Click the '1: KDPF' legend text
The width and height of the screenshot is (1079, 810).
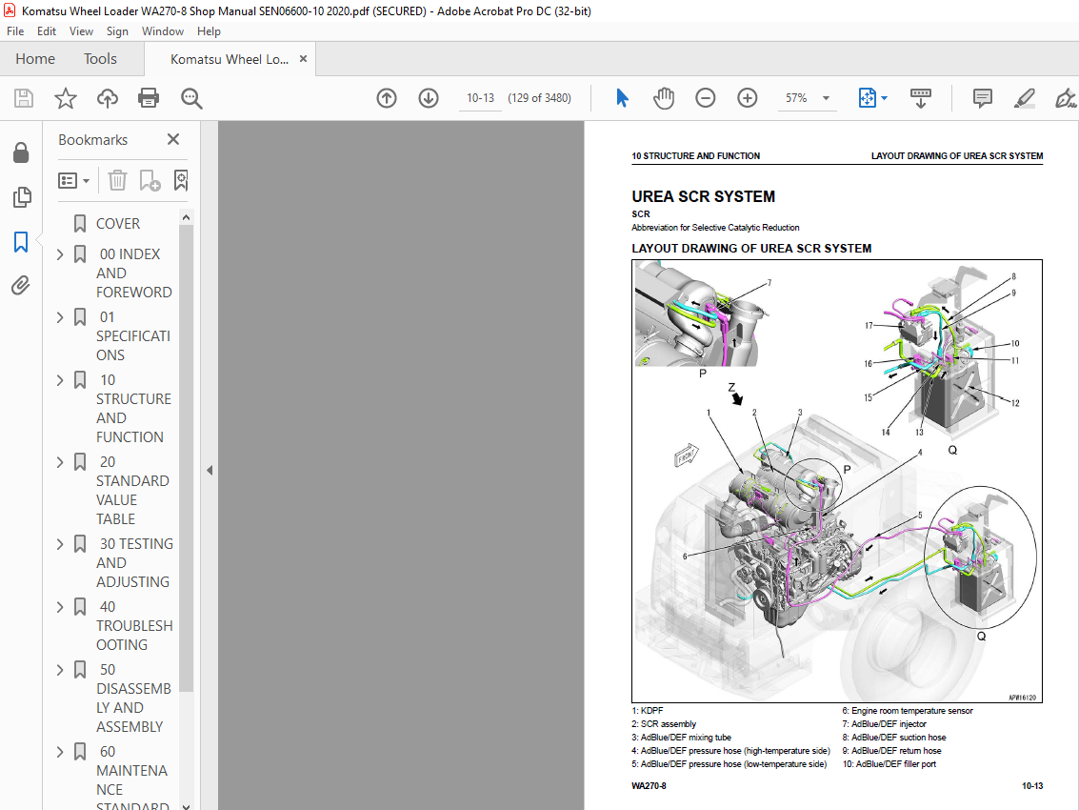648,711
